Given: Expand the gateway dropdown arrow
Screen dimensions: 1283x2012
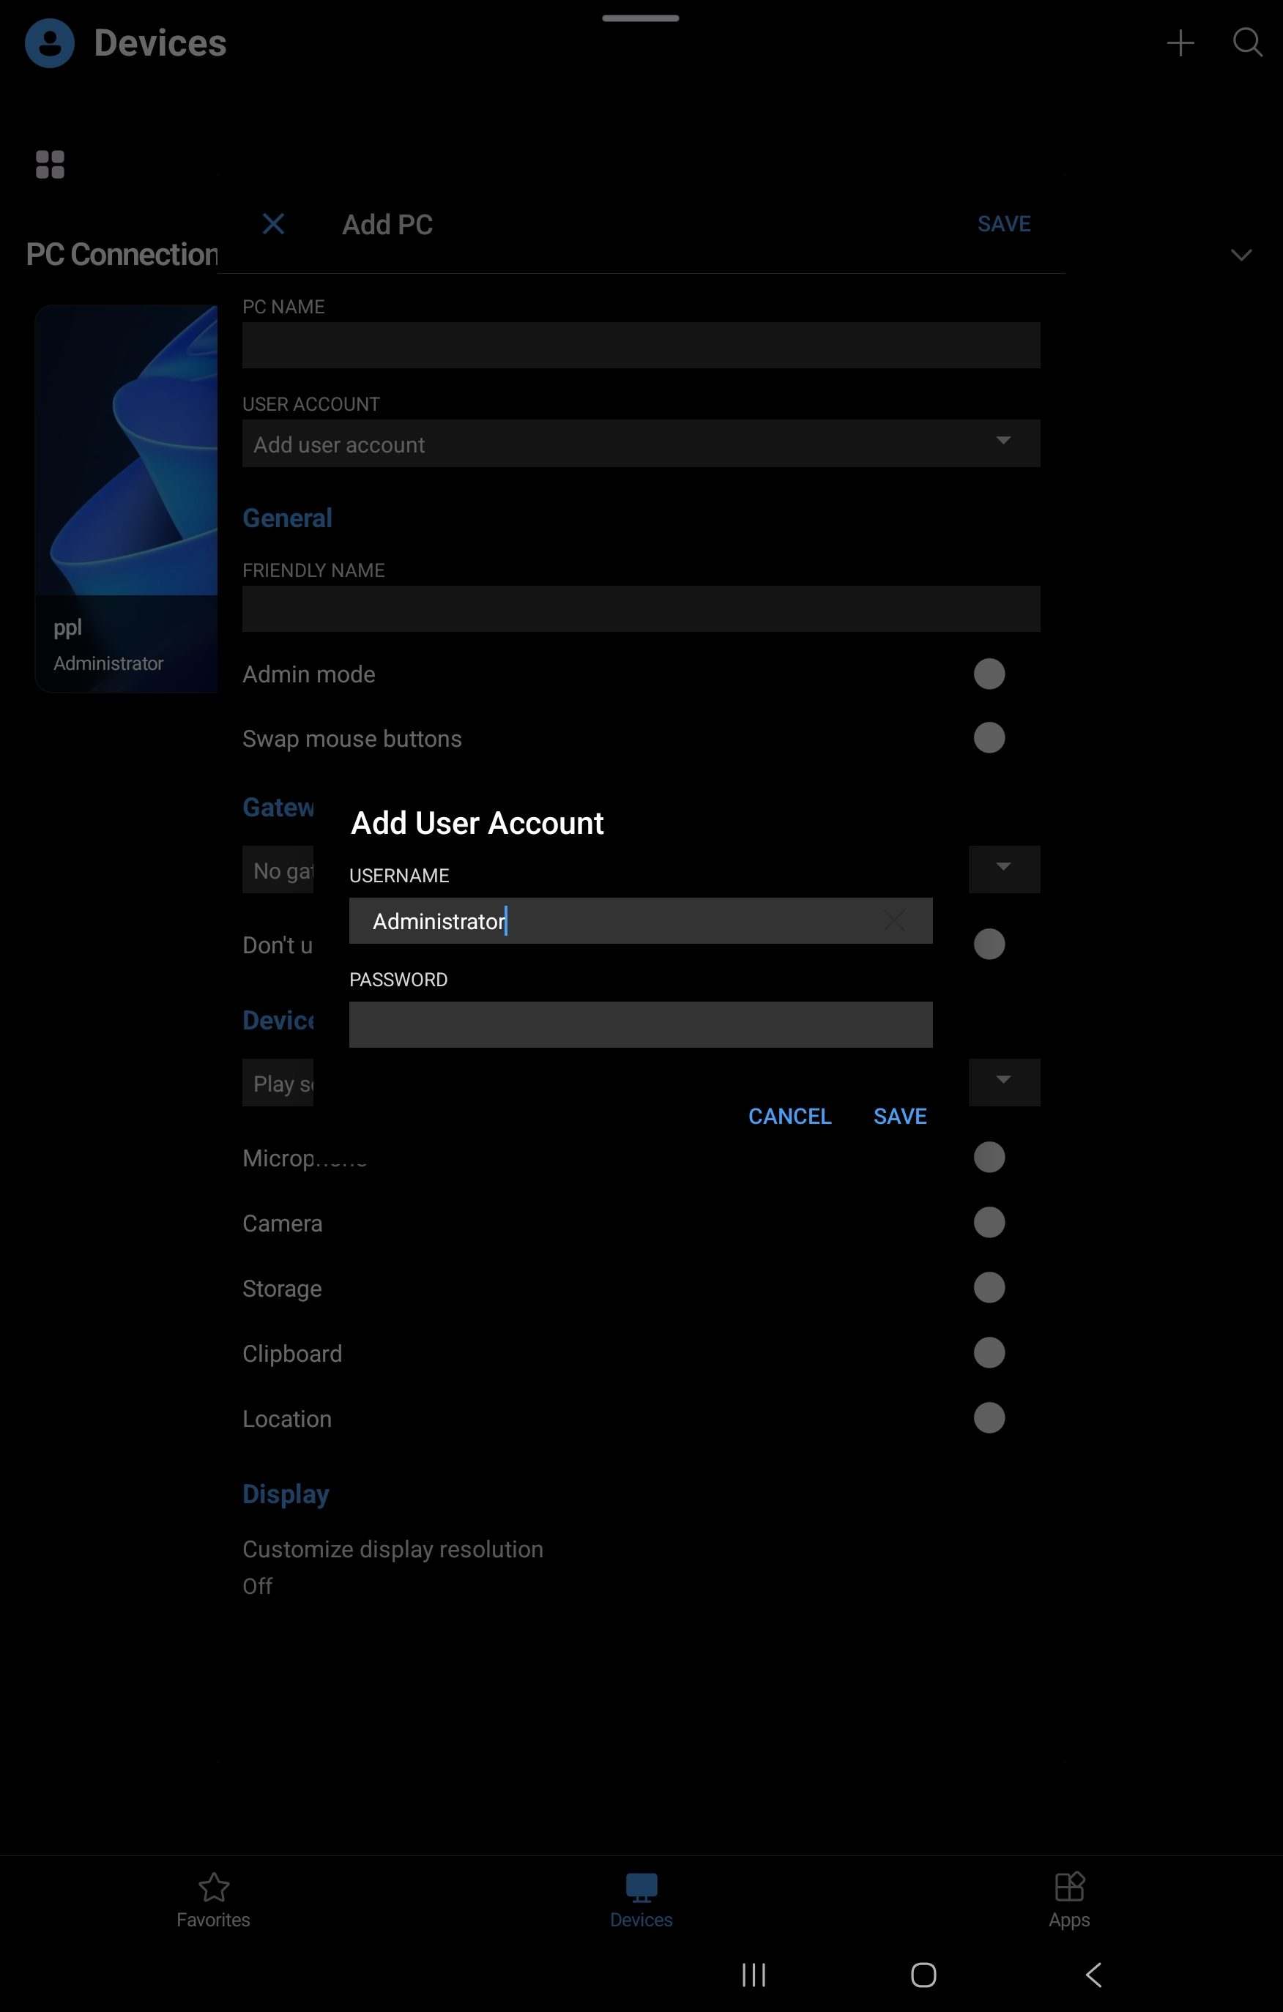Looking at the screenshot, I should (1003, 869).
